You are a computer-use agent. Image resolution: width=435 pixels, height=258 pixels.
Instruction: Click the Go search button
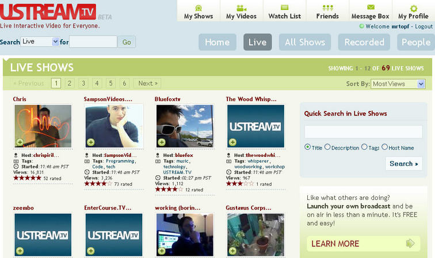127,42
